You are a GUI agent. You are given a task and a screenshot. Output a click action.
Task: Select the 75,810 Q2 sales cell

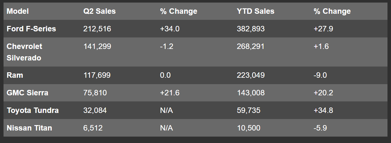pyautogui.click(x=95, y=93)
